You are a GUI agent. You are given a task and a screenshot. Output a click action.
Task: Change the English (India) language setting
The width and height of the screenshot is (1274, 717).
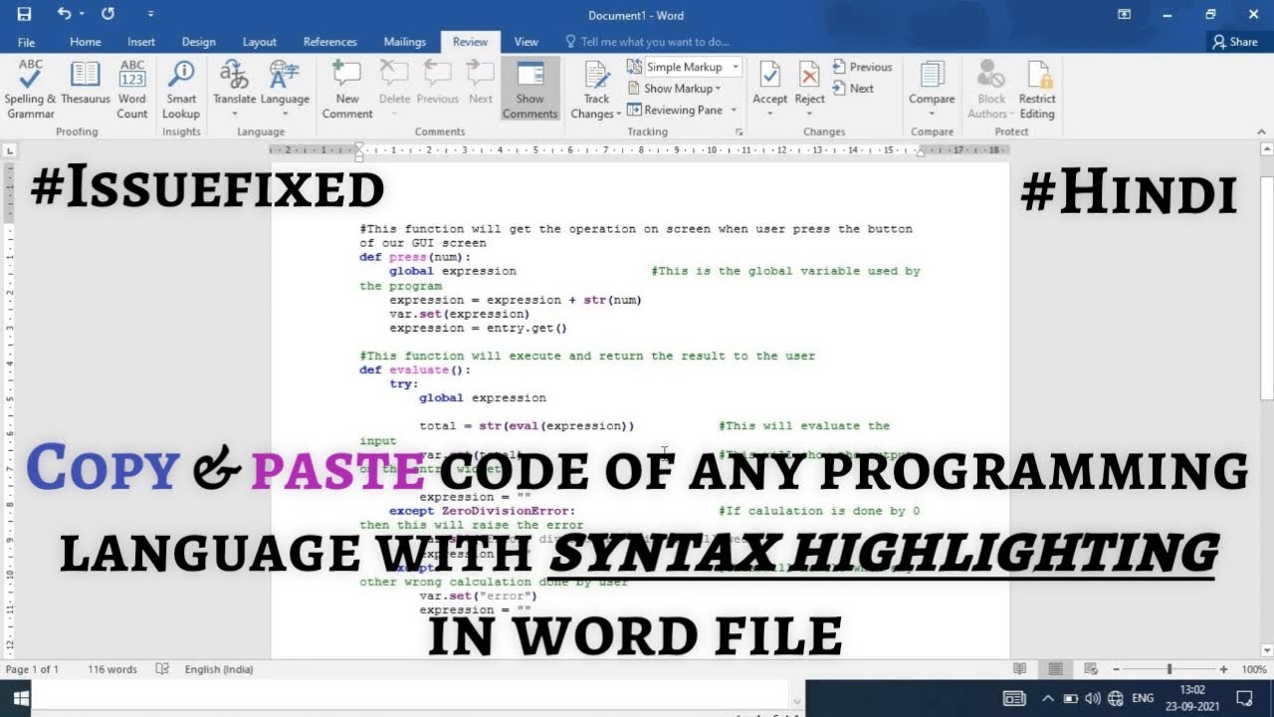point(217,669)
